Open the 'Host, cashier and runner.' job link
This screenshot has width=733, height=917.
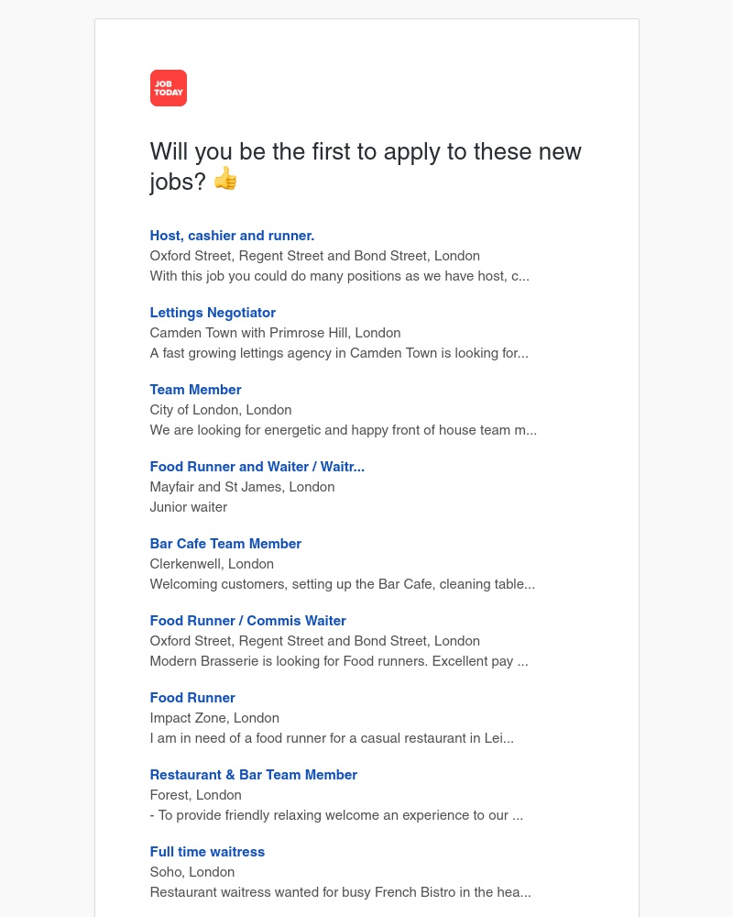(232, 236)
